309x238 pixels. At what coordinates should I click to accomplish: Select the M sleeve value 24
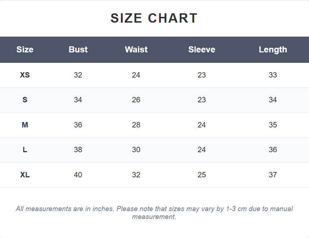coord(201,125)
